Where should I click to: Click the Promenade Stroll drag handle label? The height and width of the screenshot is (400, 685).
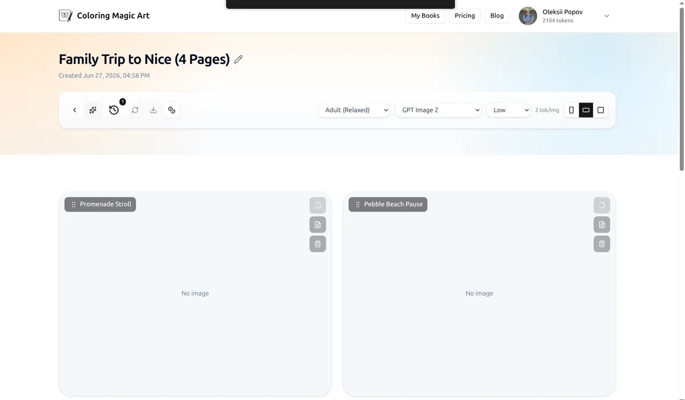coord(100,204)
